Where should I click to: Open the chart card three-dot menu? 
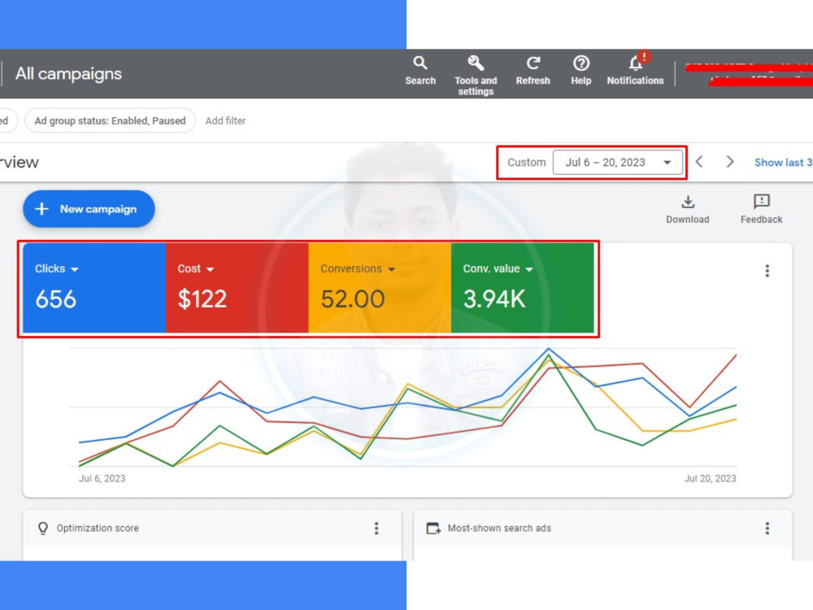coord(767,271)
